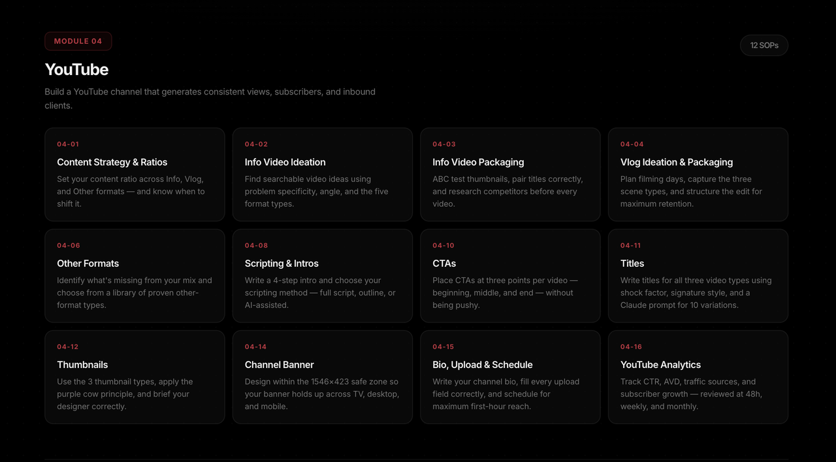Open the Titles SOP card
836x462 pixels.
pyautogui.click(x=698, y=275)
